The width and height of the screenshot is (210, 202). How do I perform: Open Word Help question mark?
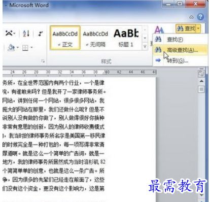click(x=200, y=17)
